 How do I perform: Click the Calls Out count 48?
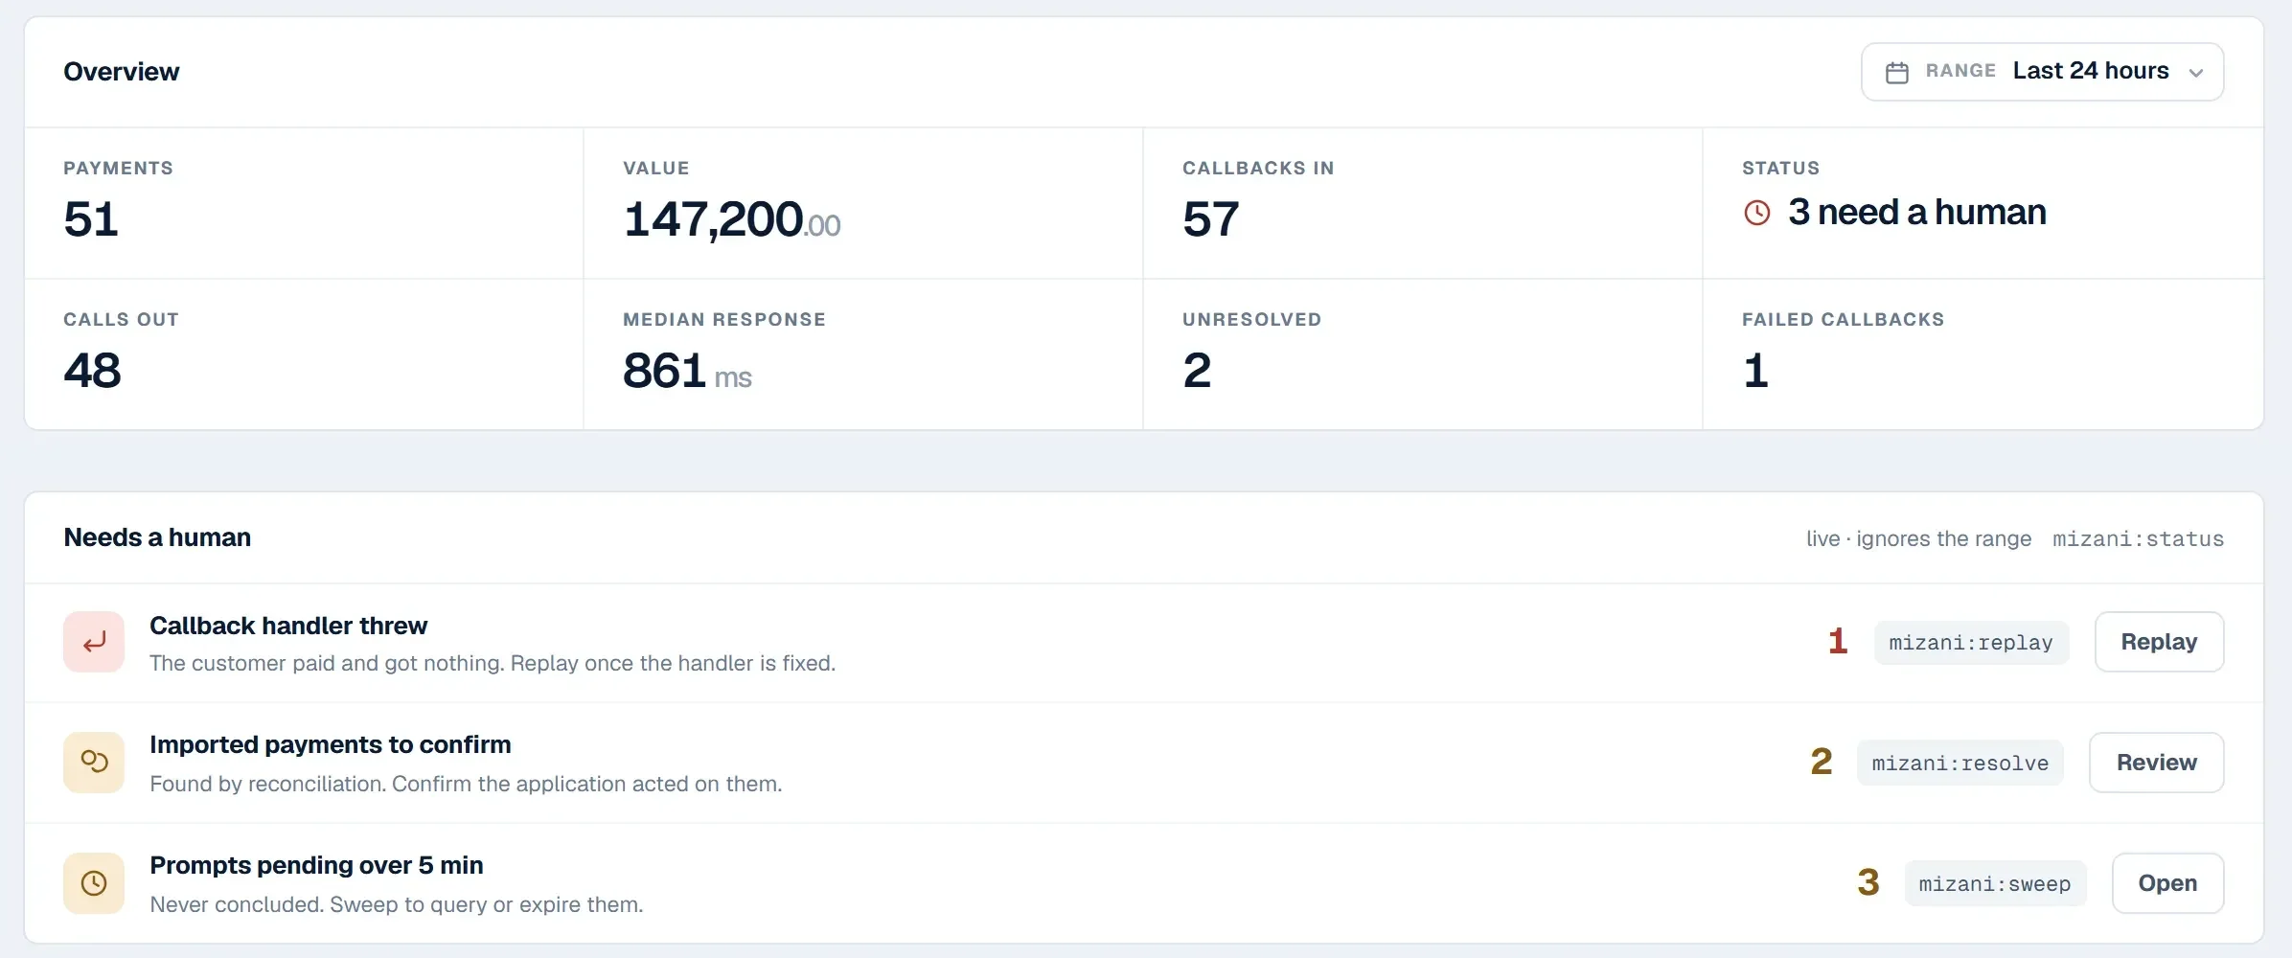tap(93, 371)
